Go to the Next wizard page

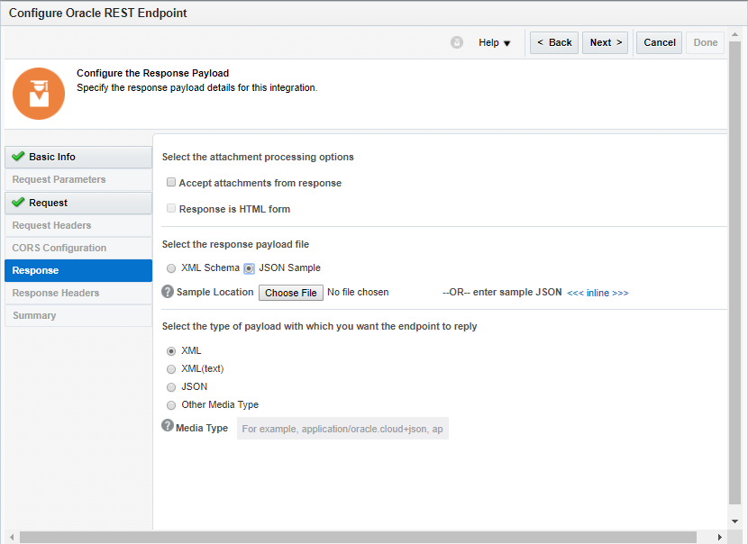point(606,42)
